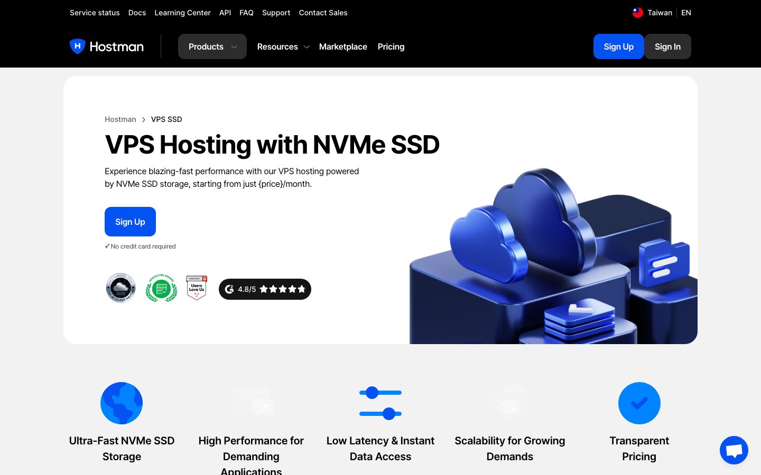Screen dimensions: 761x475
Task: Click the breadcrumb chevron separator icon
Action: (x=143, y=120)
